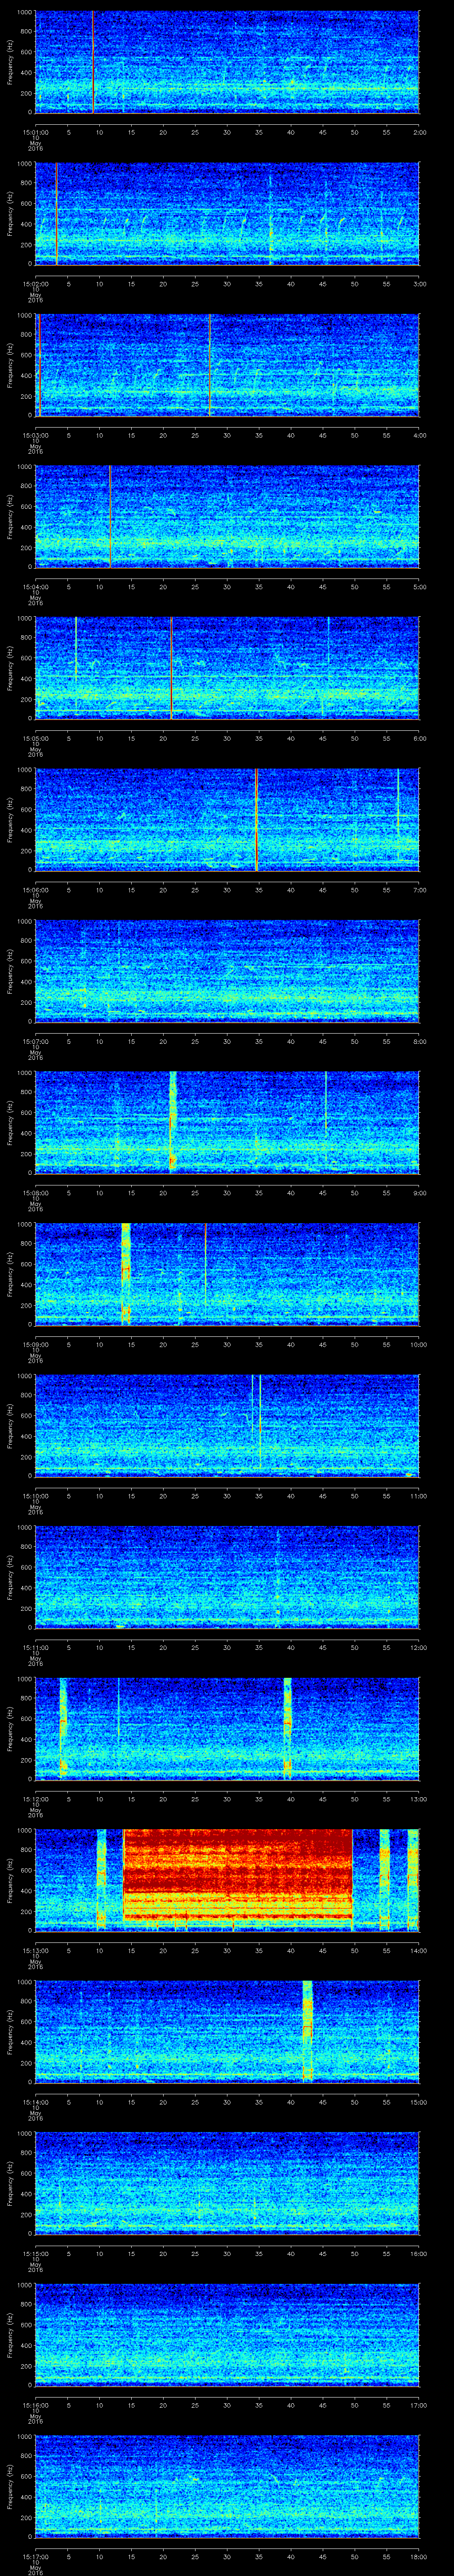Viewport: 454px width, 2576px height.
Task: Click the 15:04:00 start time label
Action: [x=35, y=587]
